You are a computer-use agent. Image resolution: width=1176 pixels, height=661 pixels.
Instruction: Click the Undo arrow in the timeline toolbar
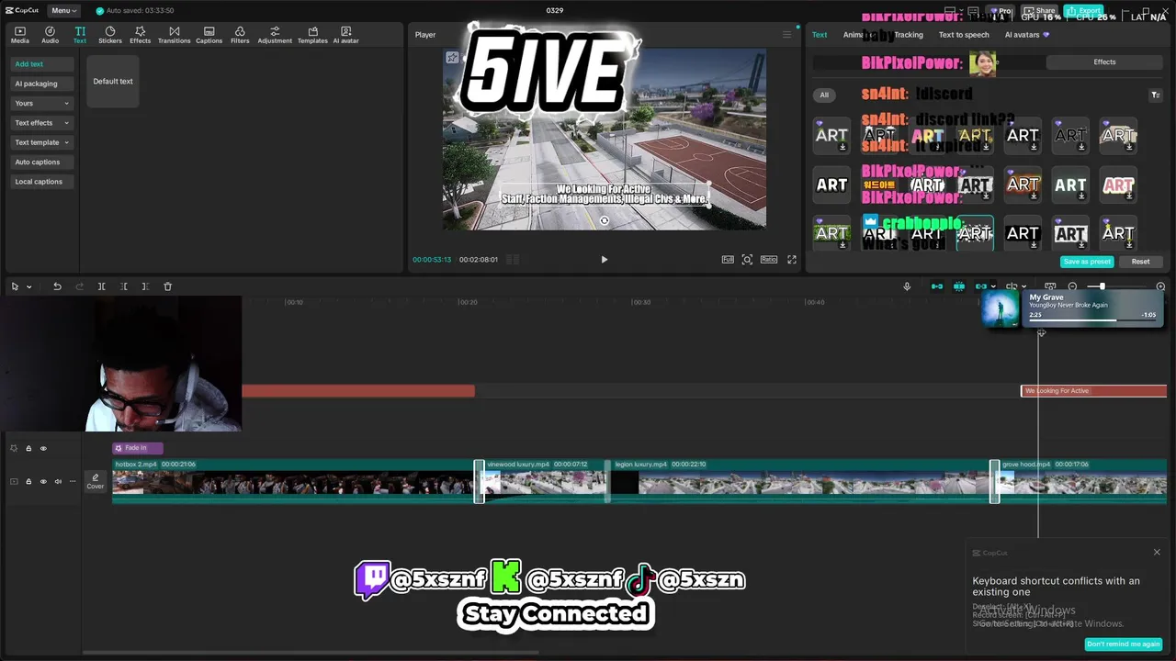[57, 286]
